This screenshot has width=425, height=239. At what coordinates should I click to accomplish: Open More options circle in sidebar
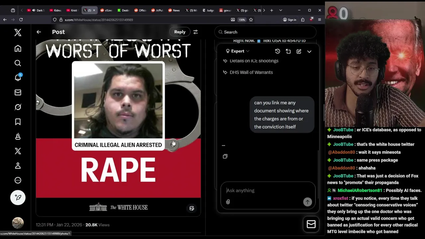point(18,180)
